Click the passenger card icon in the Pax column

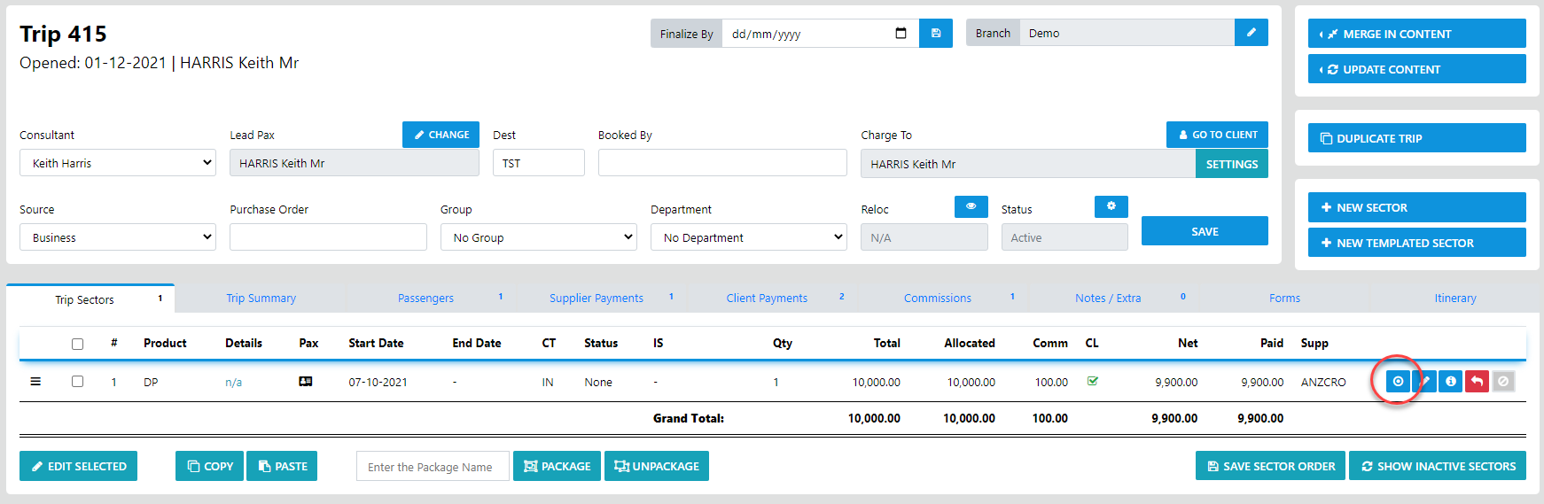pos(306,382)
